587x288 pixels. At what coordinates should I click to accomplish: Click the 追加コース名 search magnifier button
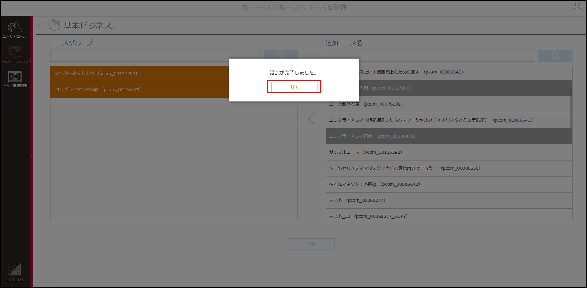click(x=555, y=55)
